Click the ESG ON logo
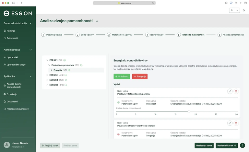Viewport: 249px width, 152px height. pos(18,14)
